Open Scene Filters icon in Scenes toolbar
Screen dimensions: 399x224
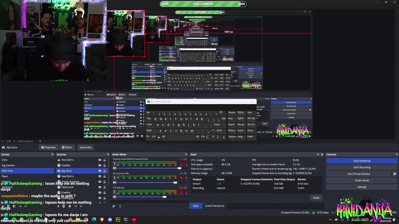15,206
